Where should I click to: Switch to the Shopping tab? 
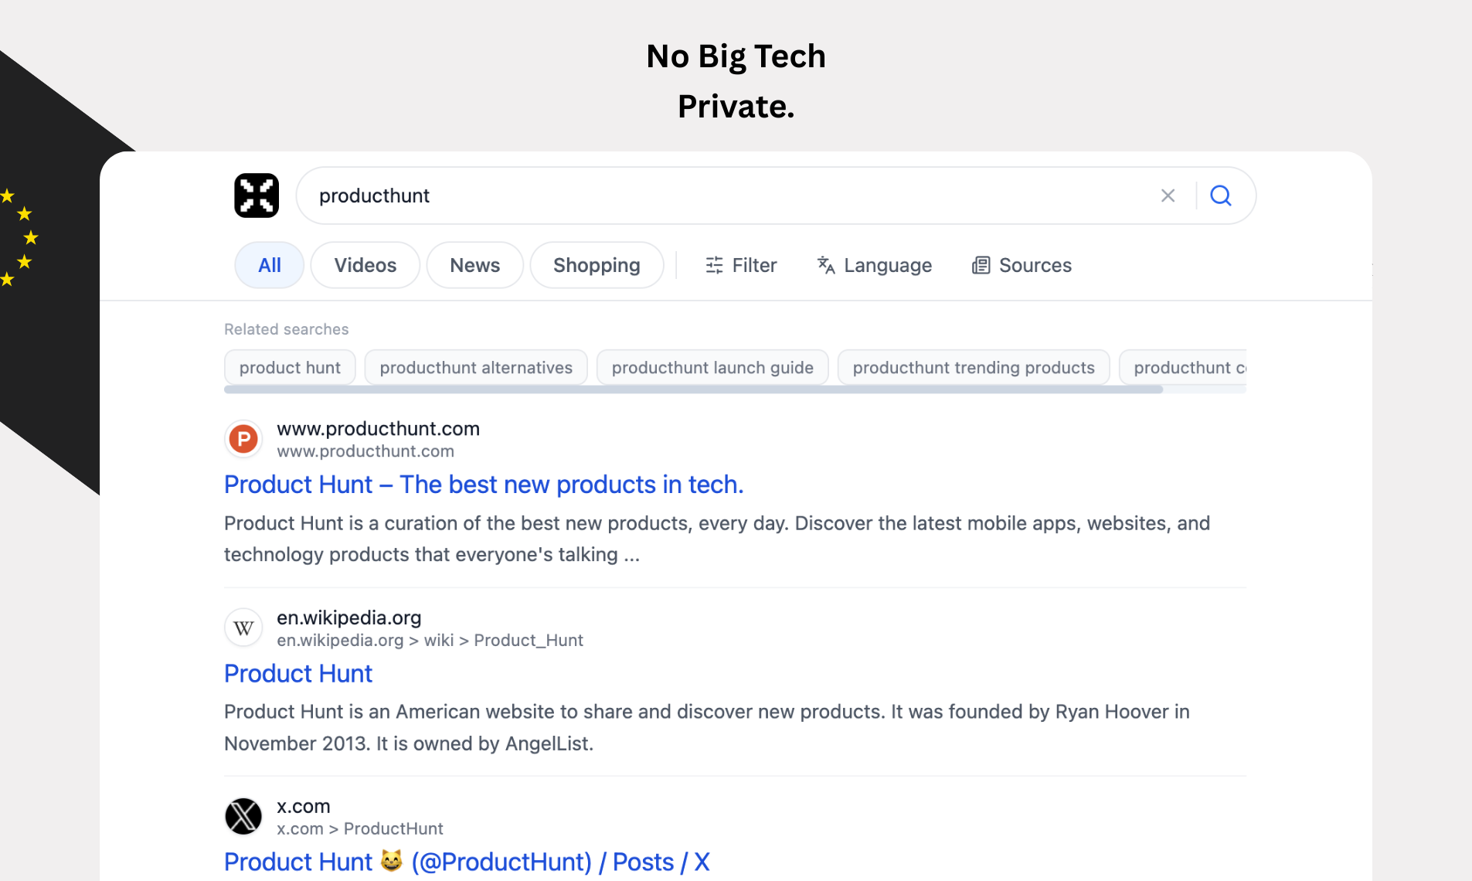[x=597, y=265]
